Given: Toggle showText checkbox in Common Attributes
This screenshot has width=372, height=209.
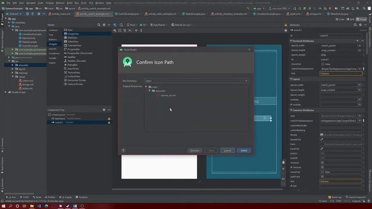Looking at the screenshot, I should pyautogui.click(x=323, y=172).
